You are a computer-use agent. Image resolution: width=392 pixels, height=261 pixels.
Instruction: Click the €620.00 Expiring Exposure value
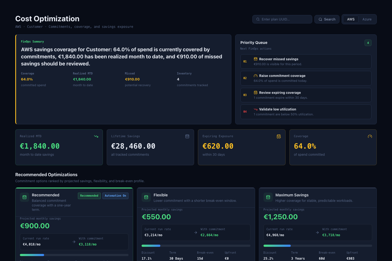pos(218,146)
